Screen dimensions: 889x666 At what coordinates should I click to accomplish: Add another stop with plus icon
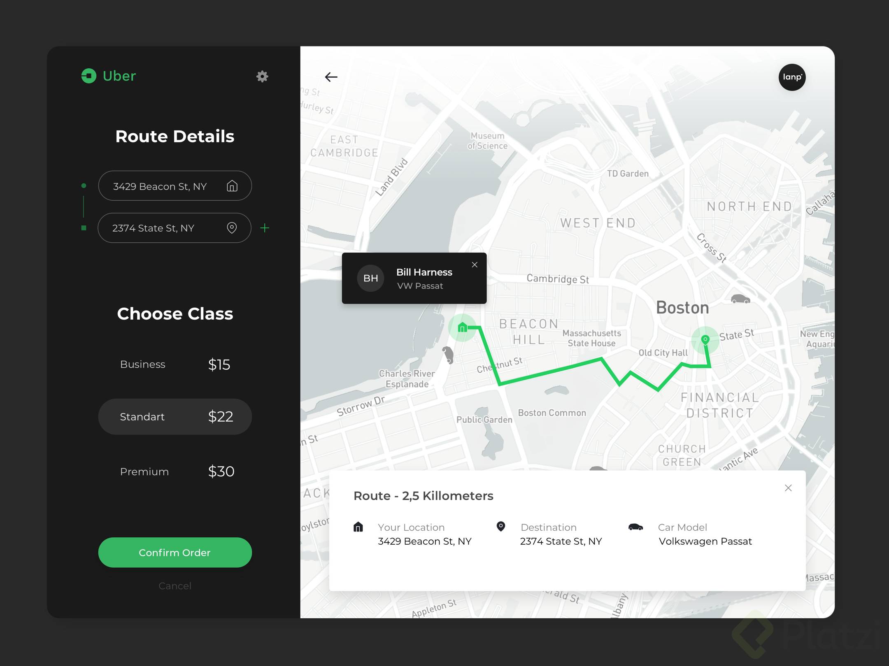point(265,228)
